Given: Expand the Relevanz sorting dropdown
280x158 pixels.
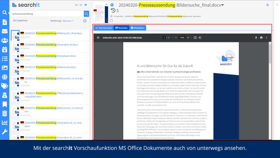Looking at the screenshot, I should click(68, 21).
